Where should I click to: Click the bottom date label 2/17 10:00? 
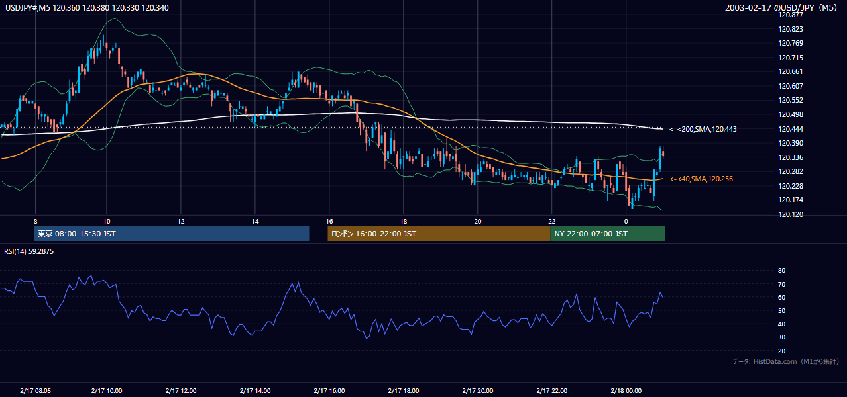click(107, 391)
